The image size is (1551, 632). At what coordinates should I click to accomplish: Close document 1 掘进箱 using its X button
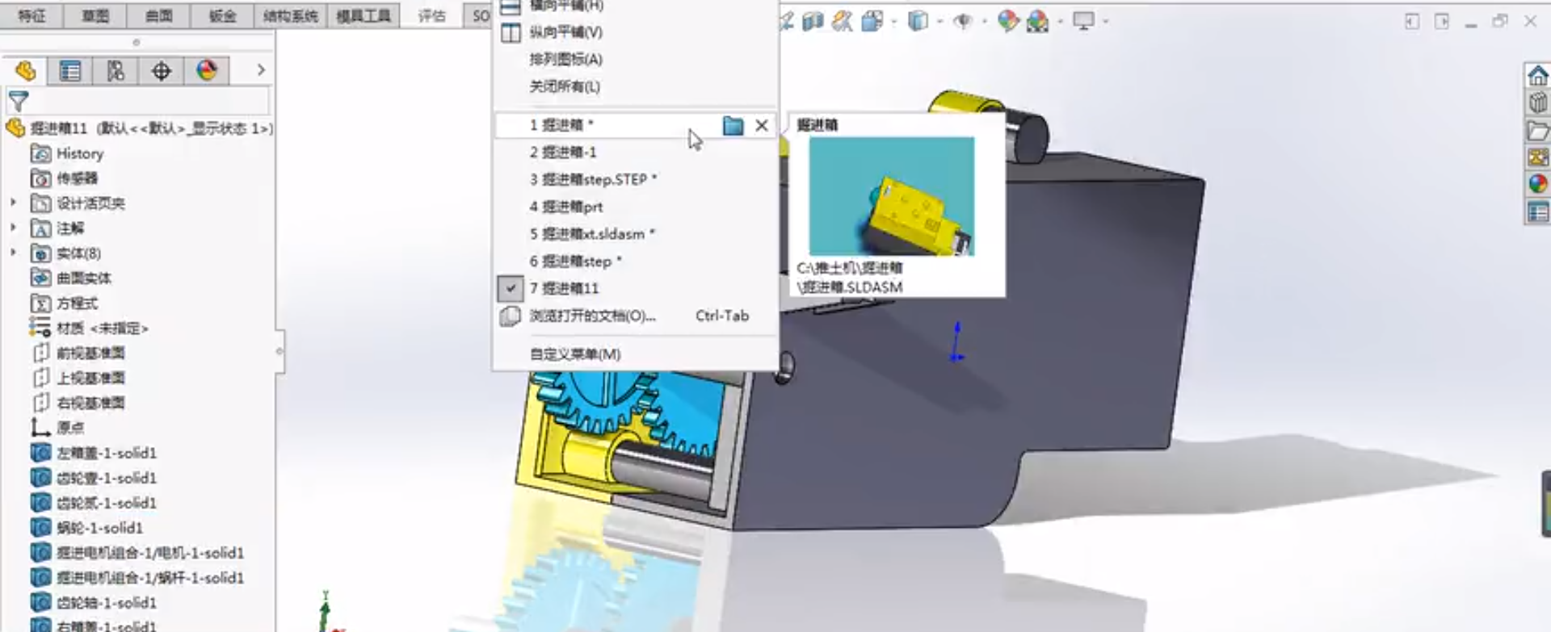(761, 125)
